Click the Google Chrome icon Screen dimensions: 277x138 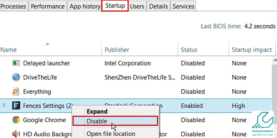click(16, 120)
